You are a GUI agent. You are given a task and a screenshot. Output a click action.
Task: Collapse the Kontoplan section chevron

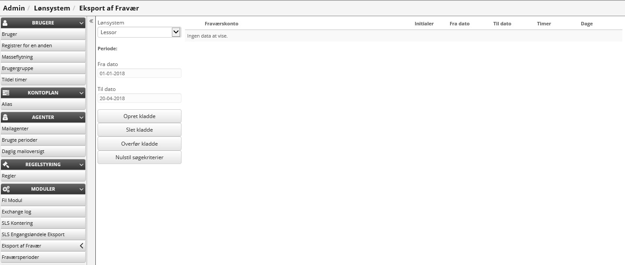click(81, 93)
